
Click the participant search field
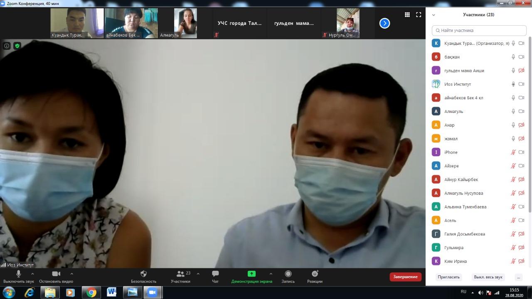click(x=479, y=30)
